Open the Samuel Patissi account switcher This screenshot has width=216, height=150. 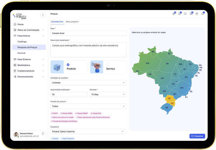[x=43, y=133]
